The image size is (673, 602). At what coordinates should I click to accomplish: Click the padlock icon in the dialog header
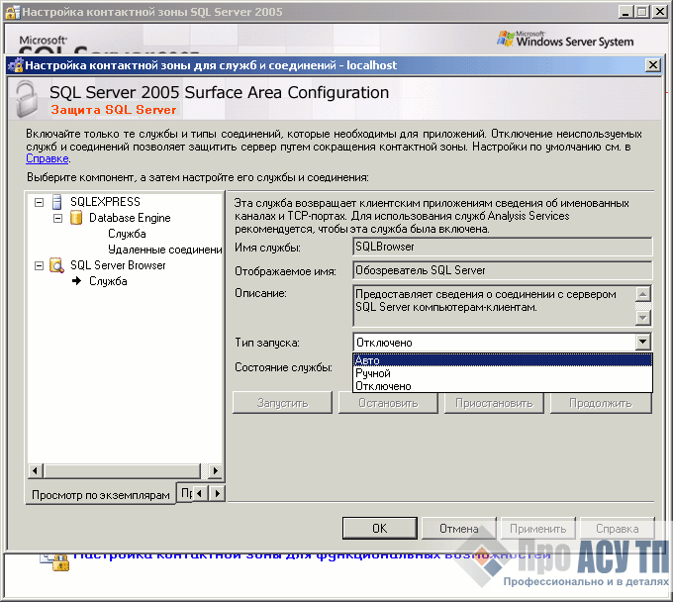[27, 100]
